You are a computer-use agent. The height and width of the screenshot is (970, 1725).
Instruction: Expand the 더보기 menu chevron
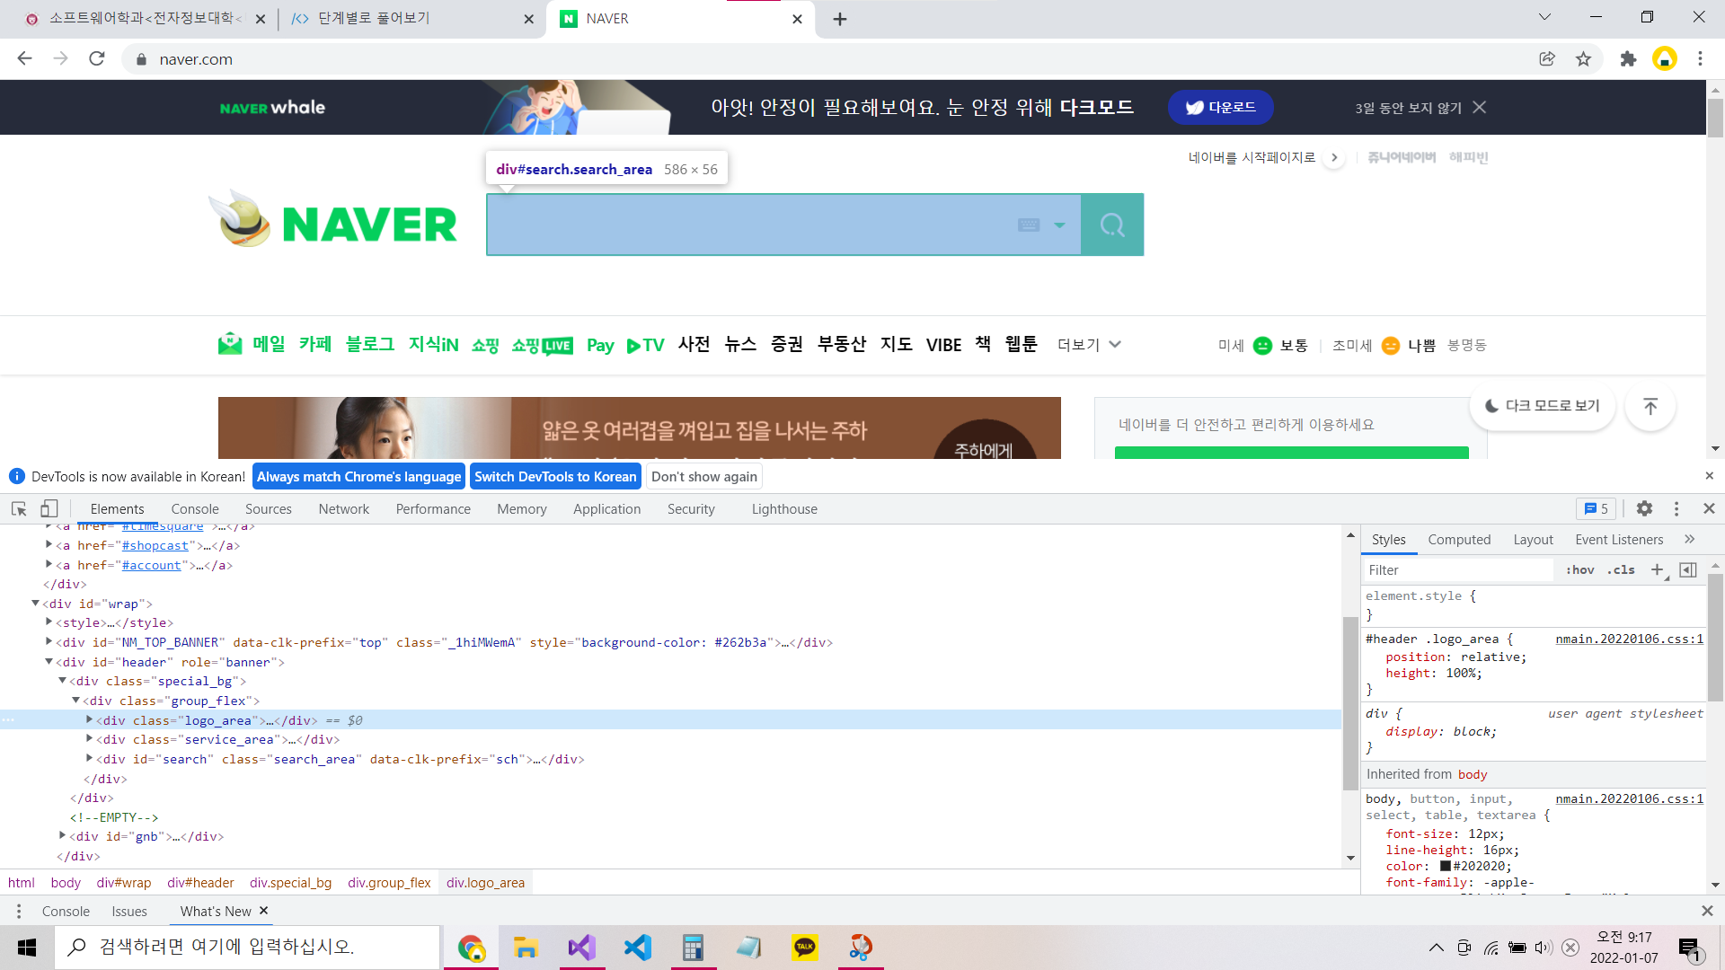tap(1115, 345)
